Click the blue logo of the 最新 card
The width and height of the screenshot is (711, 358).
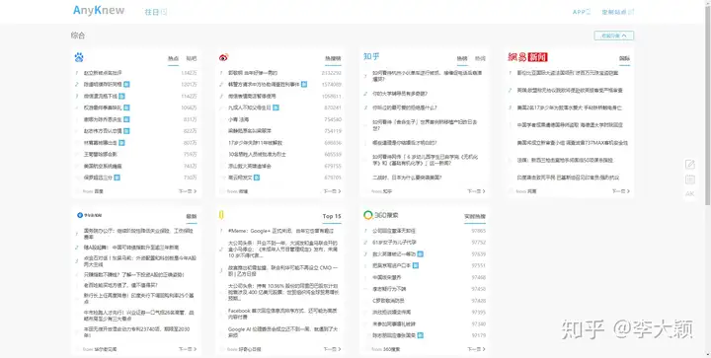(89, 215)
